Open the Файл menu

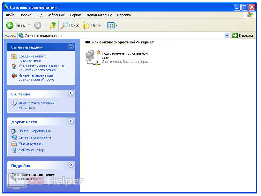(x=10, y=15)
